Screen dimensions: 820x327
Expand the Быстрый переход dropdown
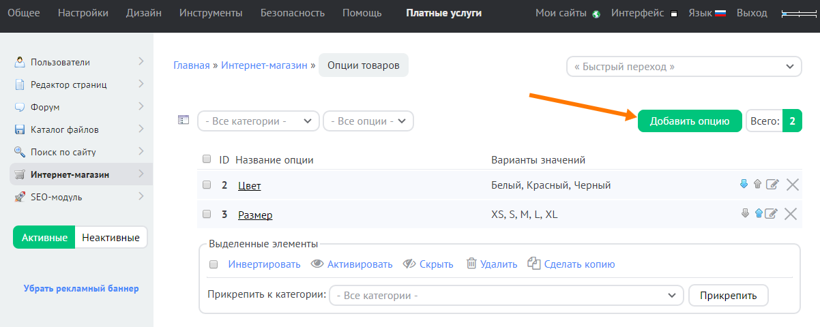coord(684,67)
